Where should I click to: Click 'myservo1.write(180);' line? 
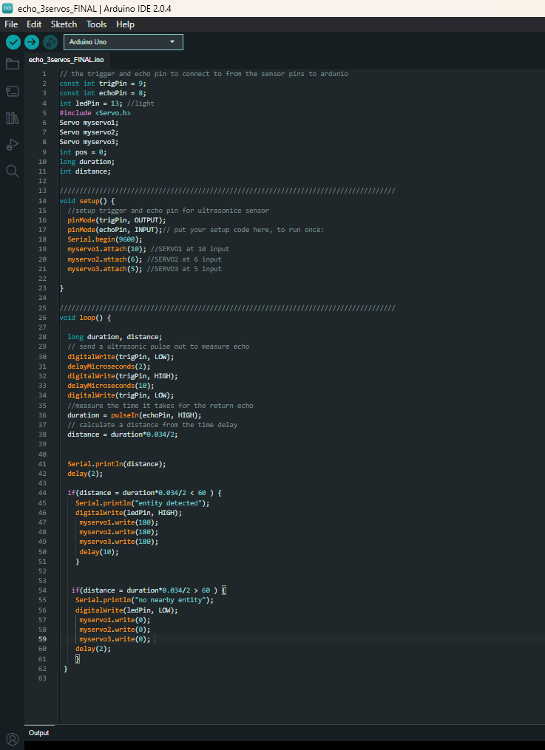[118, 522]
